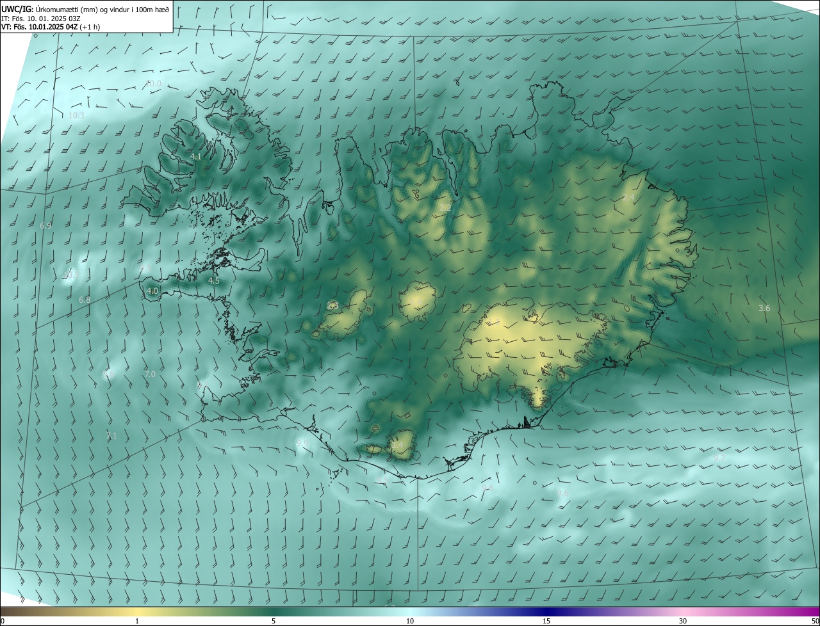Click the 4.5 value label
Image resolution: width=820 pixels, height=626 pixels.
(x=214, y=280)
